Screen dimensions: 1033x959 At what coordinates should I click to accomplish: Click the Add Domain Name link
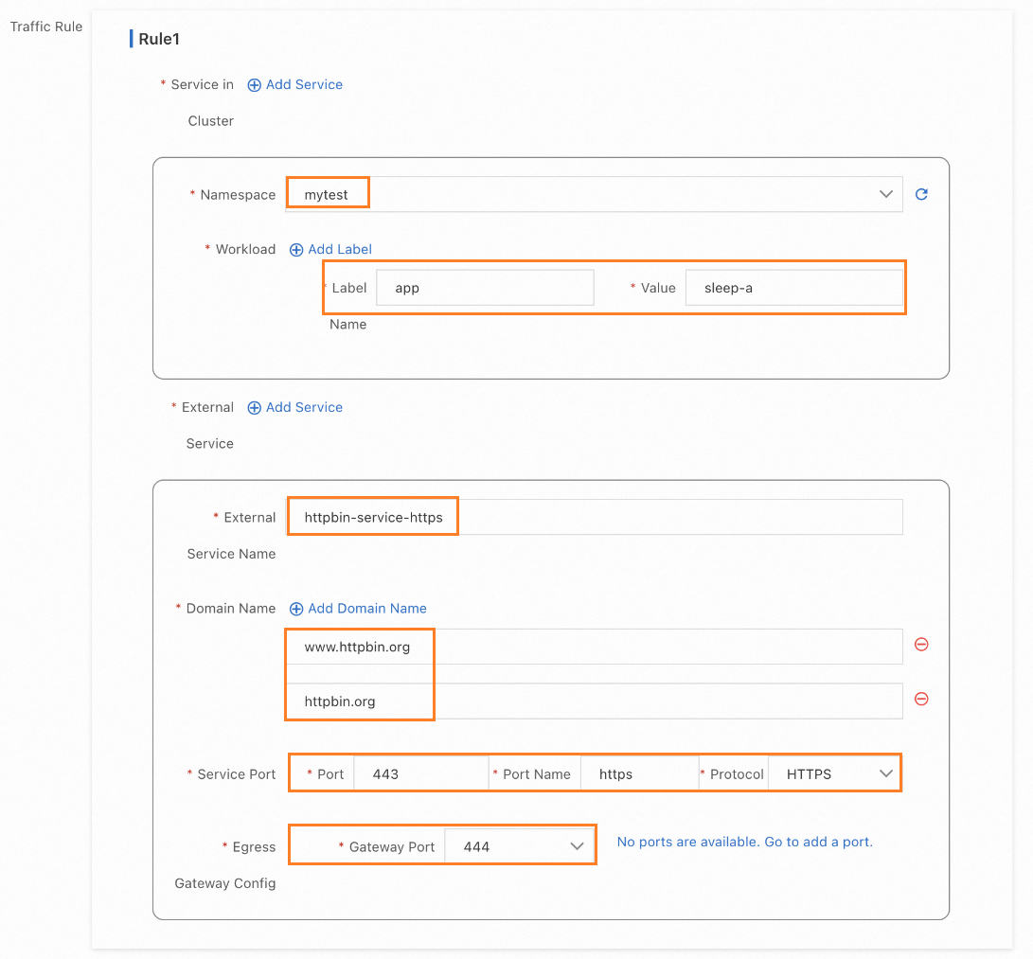click(367, 609)
